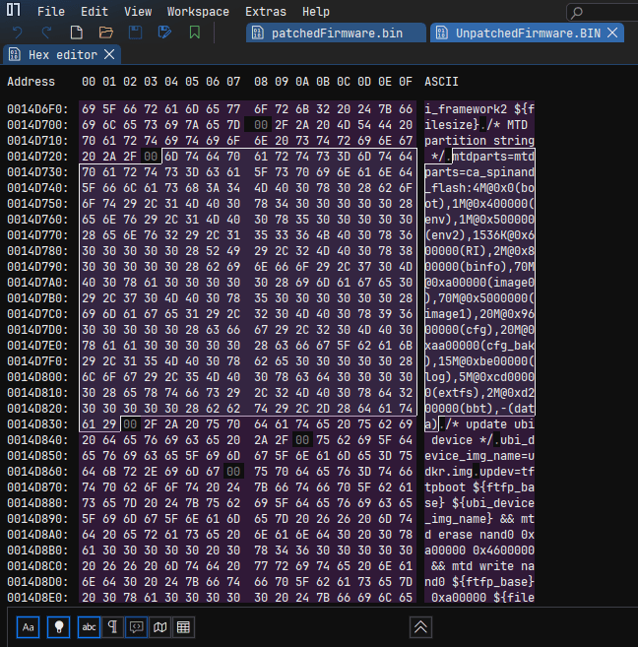This screenshot has height=647, width=638.
Task: Click the file icon on patchedFirmware.bin tab
Action: point(258,33)
